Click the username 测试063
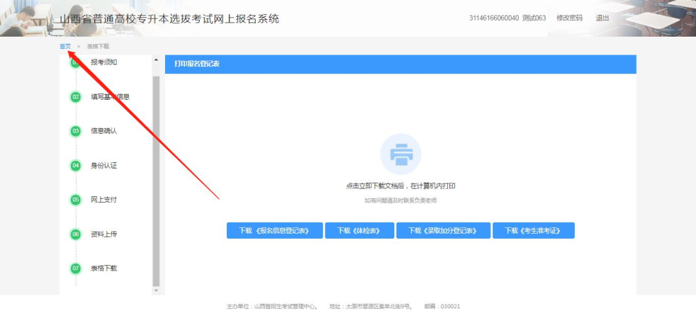Image resolution: width=696 pixels, height=318 pixels. [534, 18]
